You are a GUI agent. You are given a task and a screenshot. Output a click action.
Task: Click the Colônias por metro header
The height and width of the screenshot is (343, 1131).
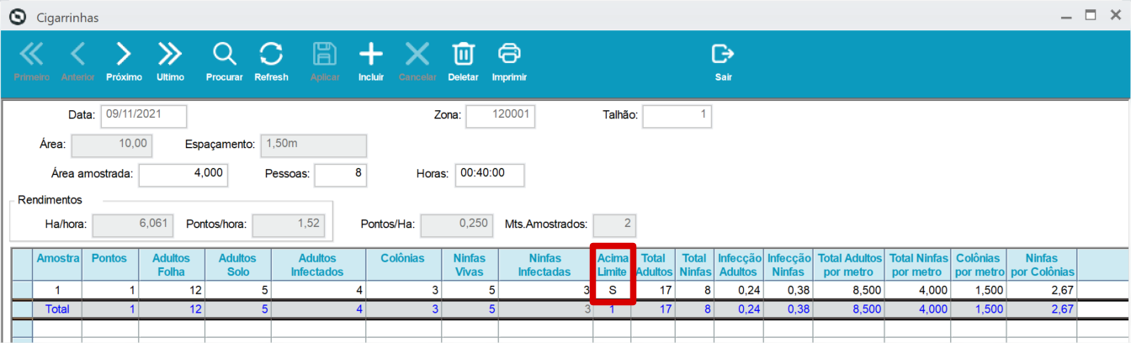point(979,264)
